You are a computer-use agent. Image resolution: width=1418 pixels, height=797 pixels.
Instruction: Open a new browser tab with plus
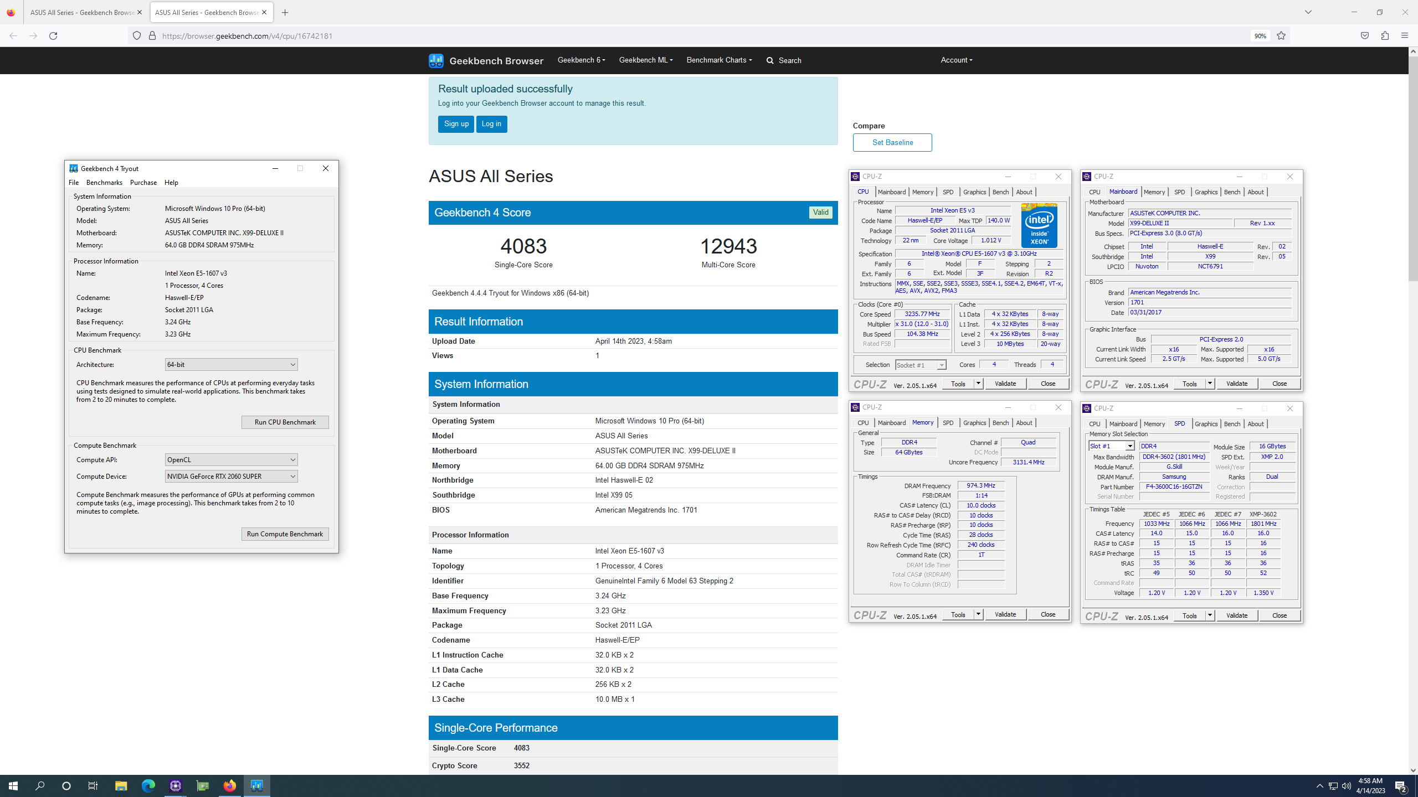point(285,12)
